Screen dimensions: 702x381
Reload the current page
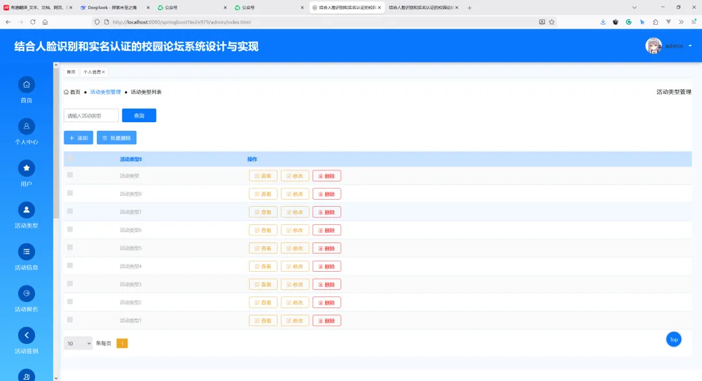point(32,22)
